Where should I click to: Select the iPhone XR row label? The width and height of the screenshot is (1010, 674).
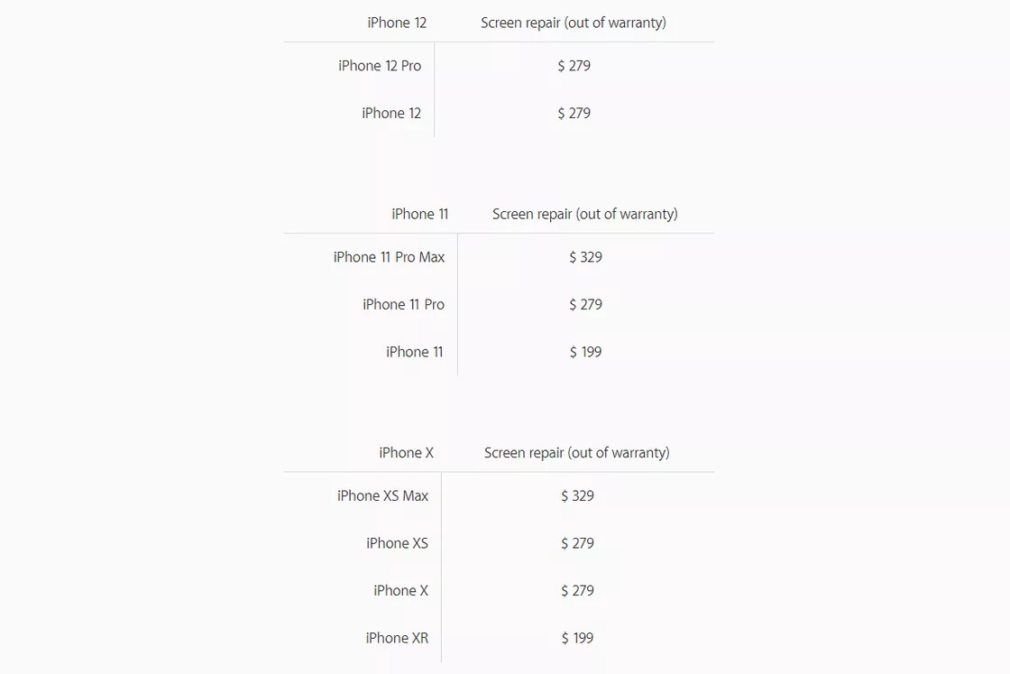[397, 638]
